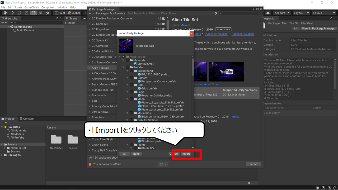This screenshot has height=190, width=338.
Task: Select the Move tool
Action: pyautogui.click(x=12, y=13)
